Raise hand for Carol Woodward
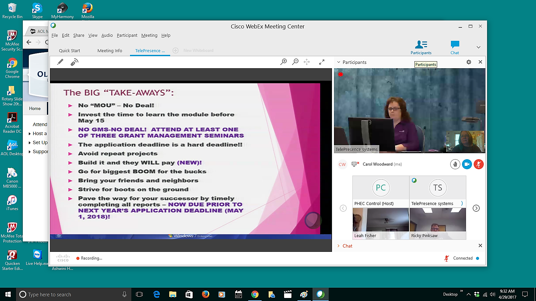The width and height of the screenshot is (536, 301). pos(455,164)
